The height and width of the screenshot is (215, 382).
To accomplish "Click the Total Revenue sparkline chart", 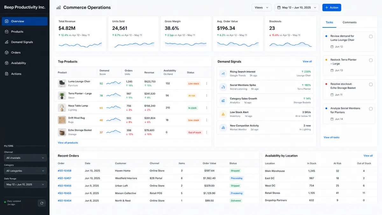I will (80, 45).
